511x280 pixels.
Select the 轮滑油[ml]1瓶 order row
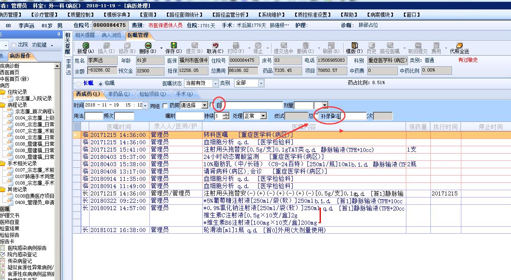[292, 230]
